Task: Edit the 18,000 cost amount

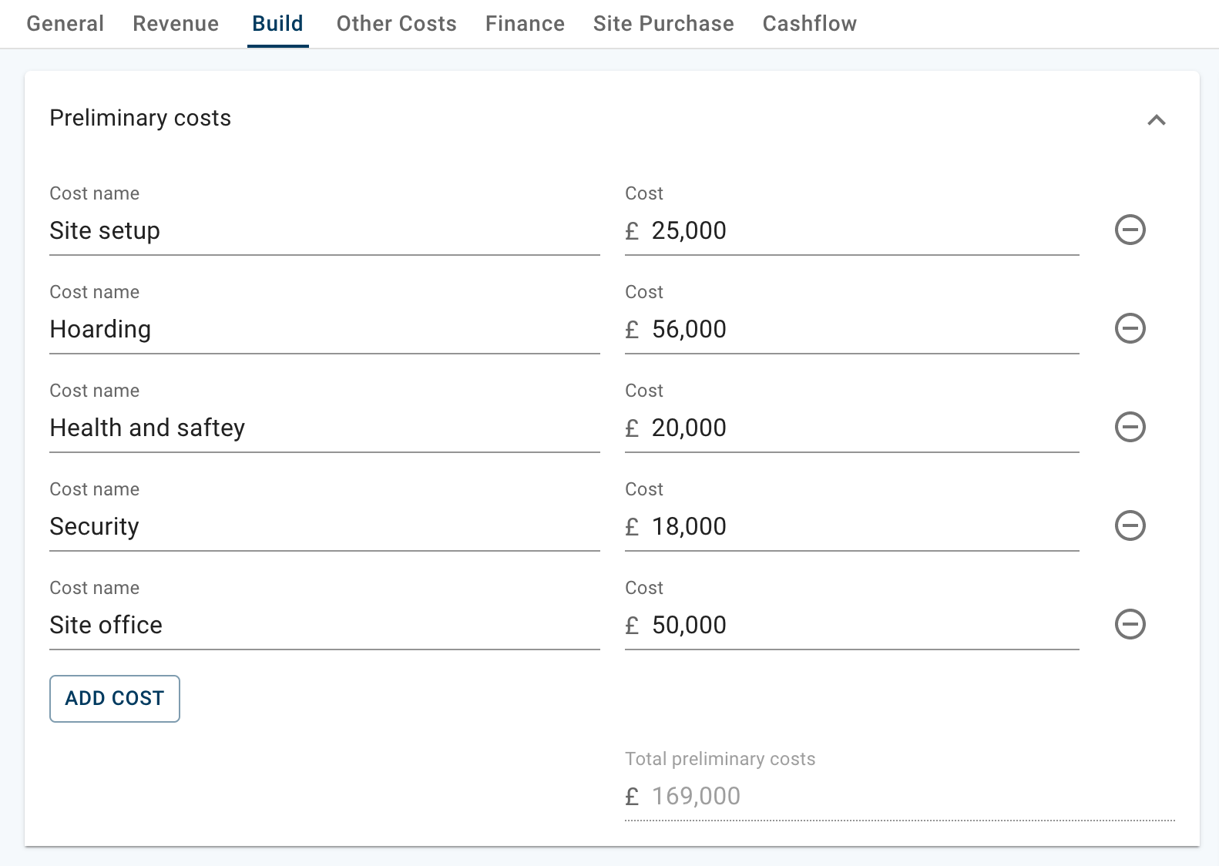Action: tap(851, 526)
